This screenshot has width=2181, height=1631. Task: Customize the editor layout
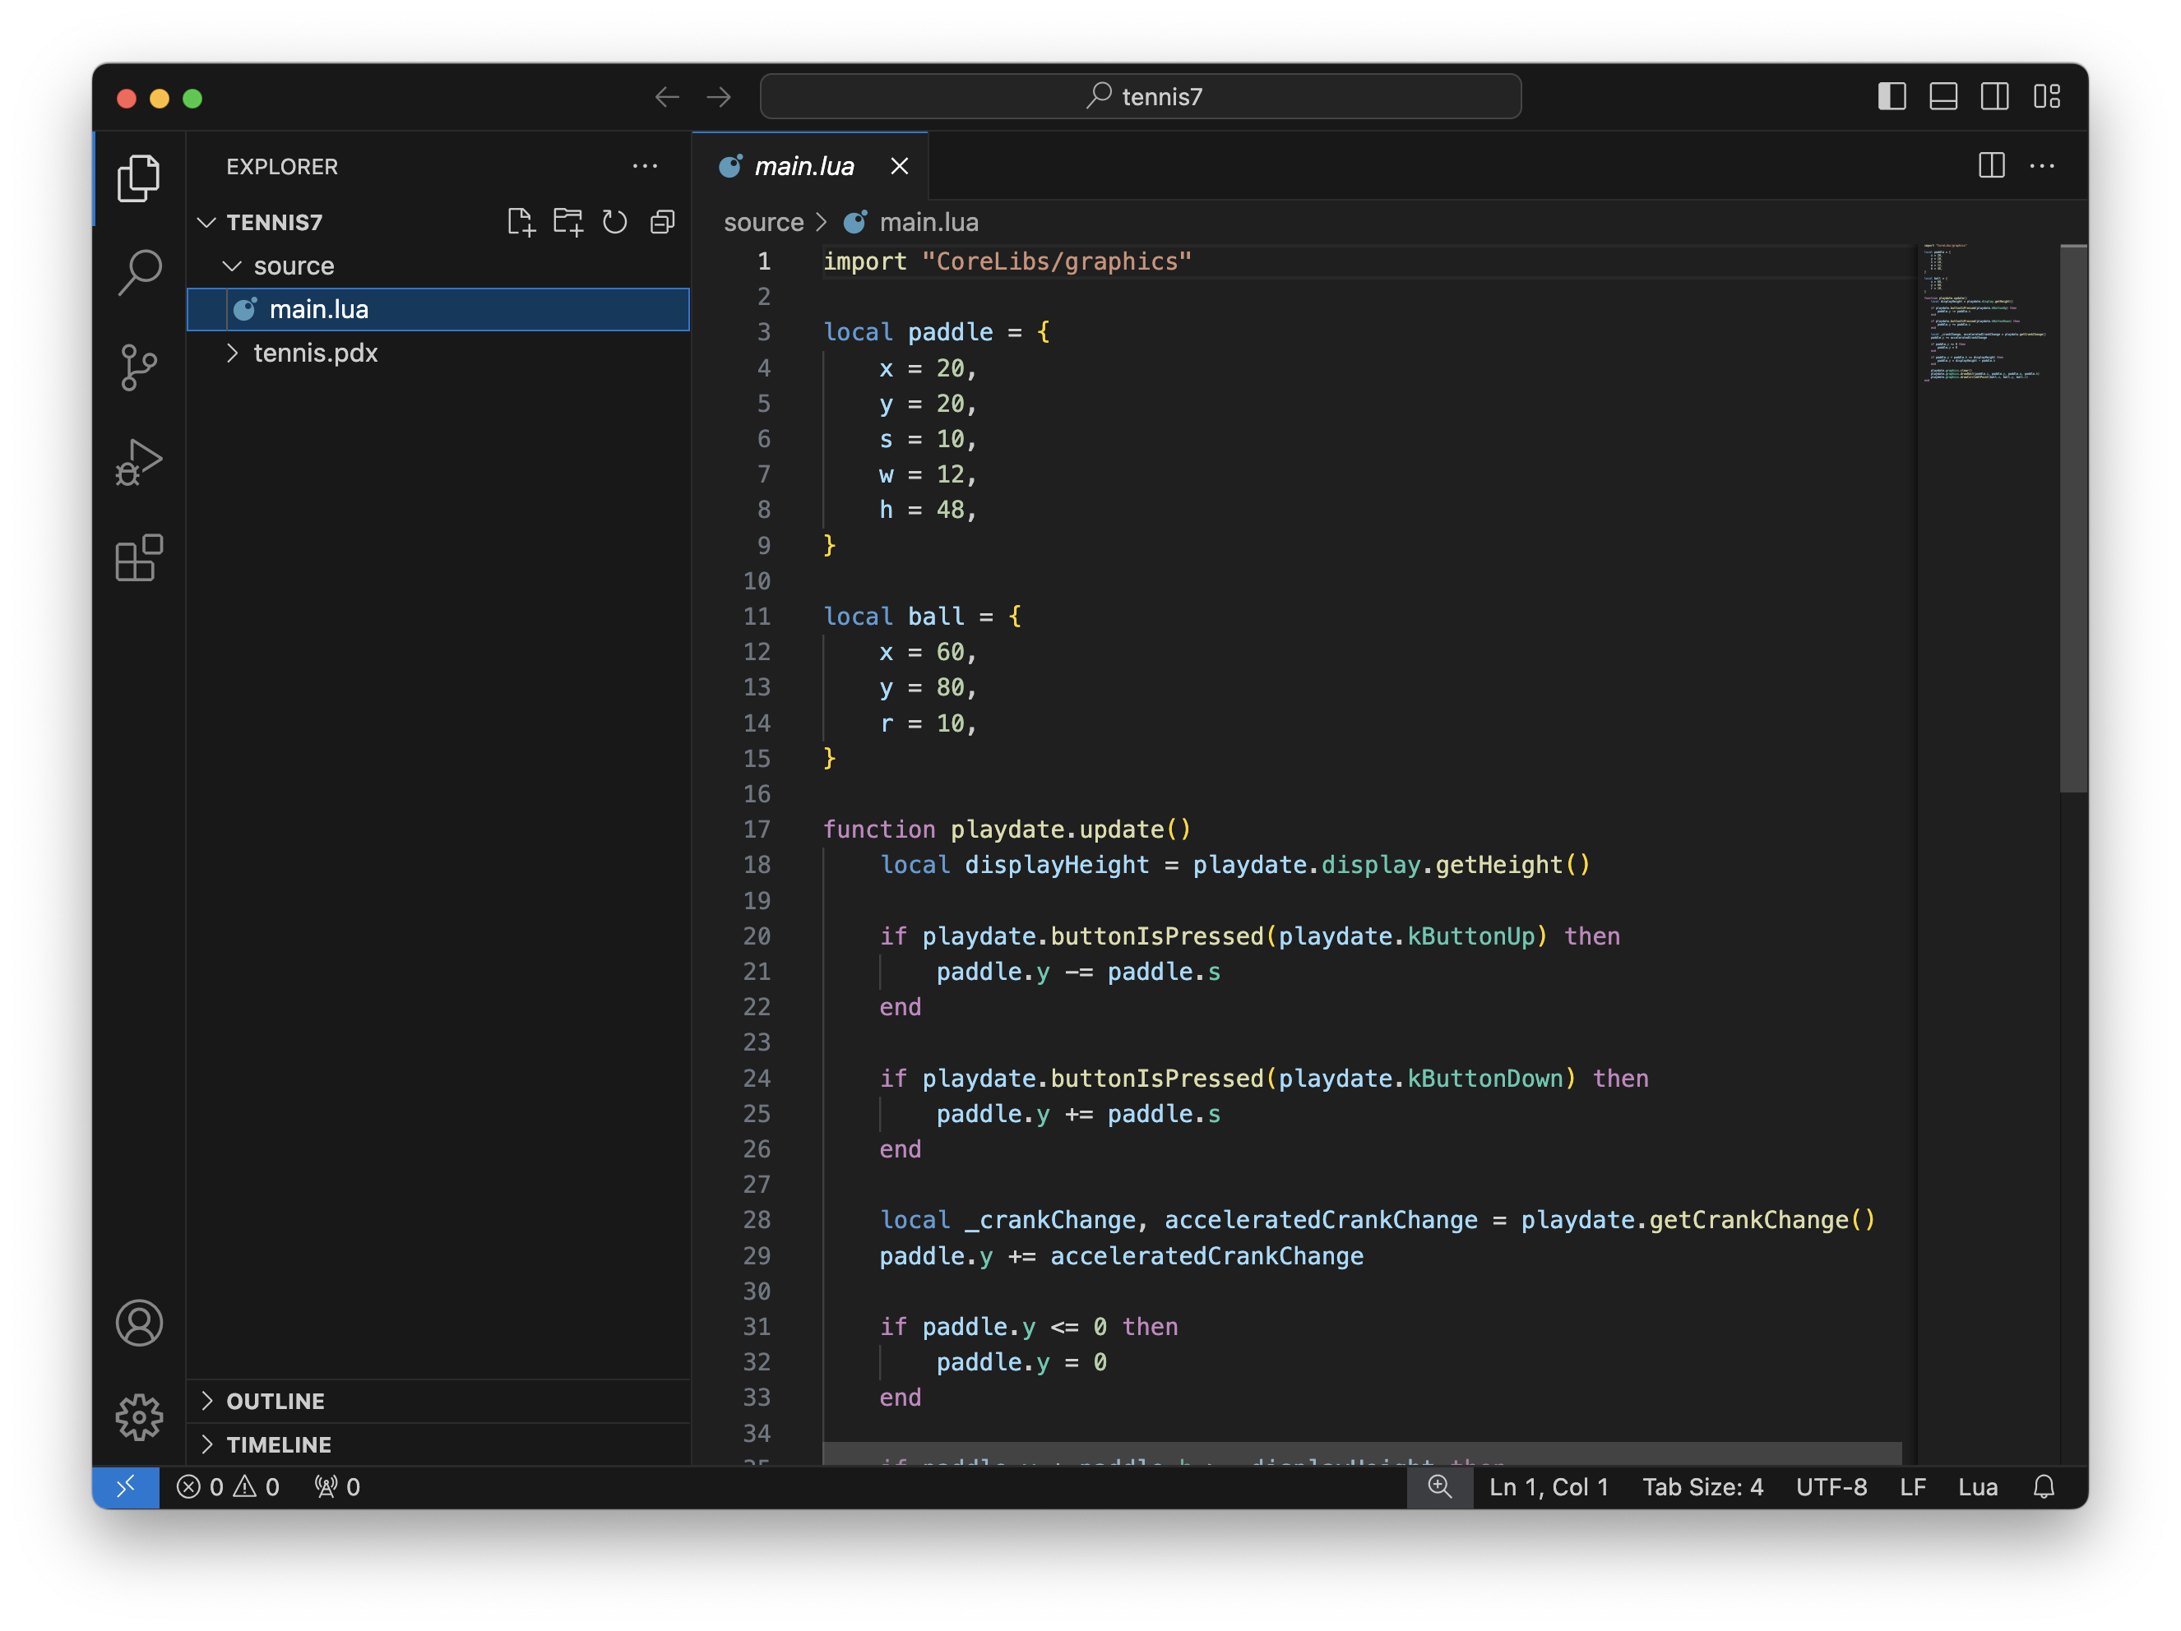pyautogui.click(x=2047, y=96)
